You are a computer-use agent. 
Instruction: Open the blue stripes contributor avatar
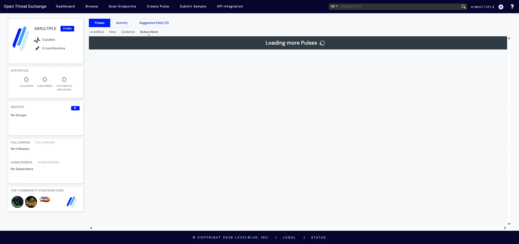[x=72, y=202]
